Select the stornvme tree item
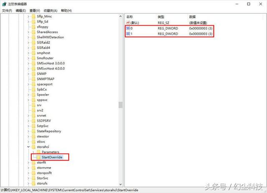 44,168
